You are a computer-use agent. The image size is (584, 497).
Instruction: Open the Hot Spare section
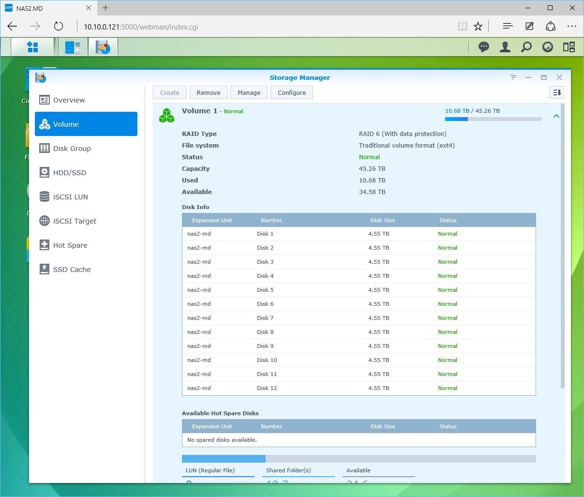click(86, 245)
